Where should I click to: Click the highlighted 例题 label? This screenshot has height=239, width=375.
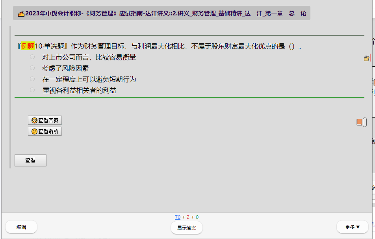[x=28, y=46]
